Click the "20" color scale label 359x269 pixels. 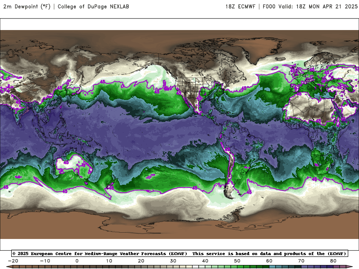pos(141,261)
